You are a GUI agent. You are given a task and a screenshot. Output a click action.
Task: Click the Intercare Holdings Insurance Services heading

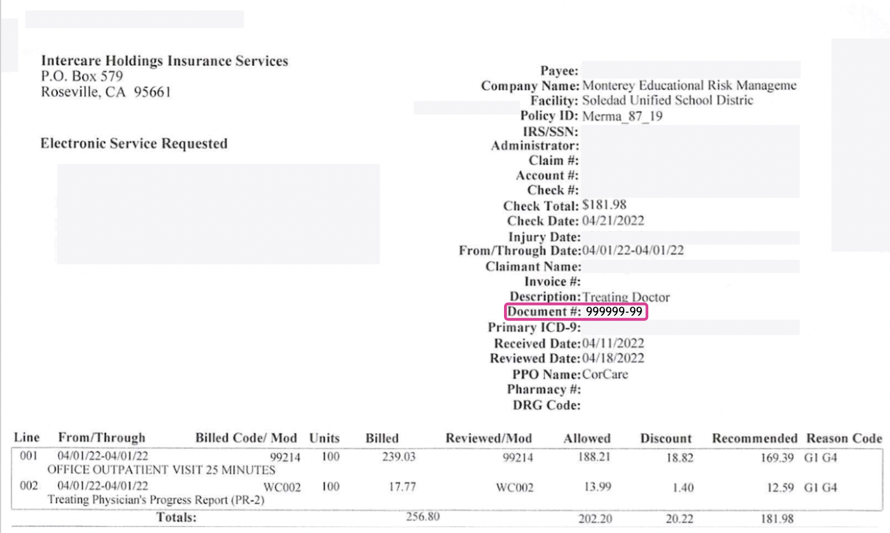click(x=164, y=61)
